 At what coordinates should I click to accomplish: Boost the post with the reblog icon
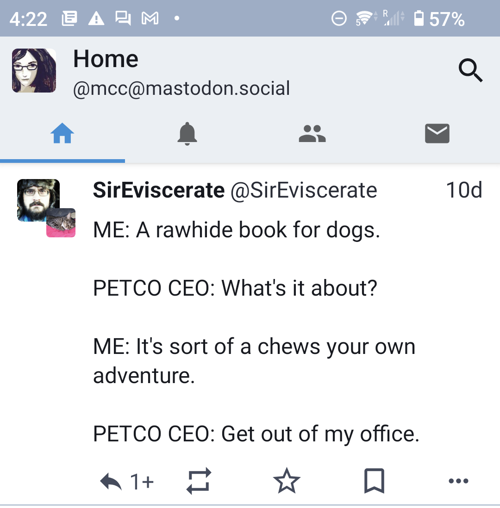pyautogui.click(x=199, y=482)
